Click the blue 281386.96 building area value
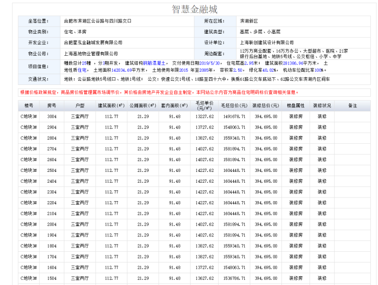Screen dimensions: 378x285 point(293,63)
